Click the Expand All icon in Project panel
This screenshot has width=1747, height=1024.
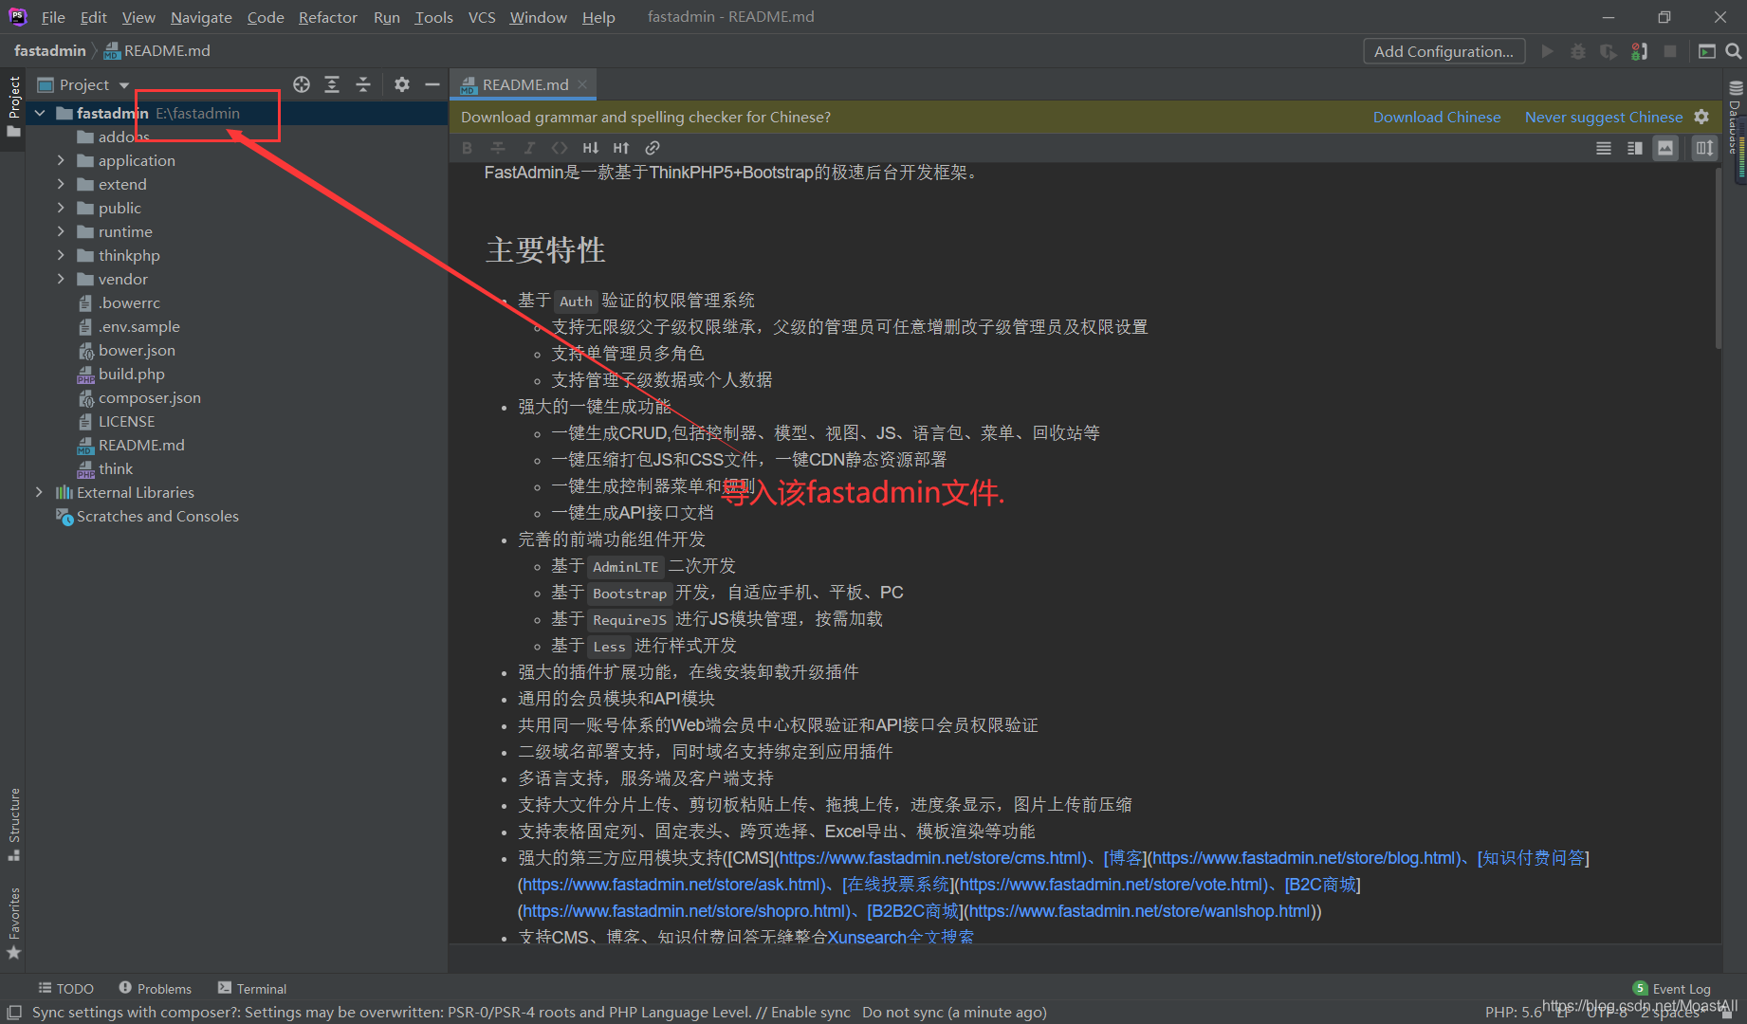[332, 84]
